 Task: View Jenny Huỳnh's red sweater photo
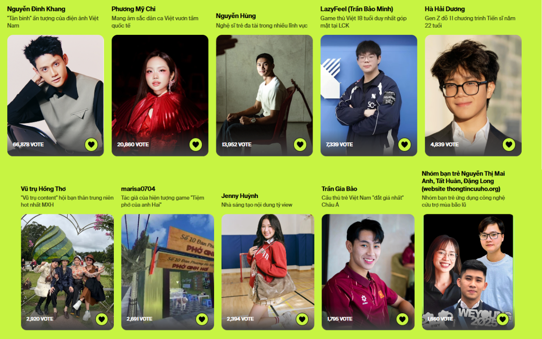(x=268, y=272)
